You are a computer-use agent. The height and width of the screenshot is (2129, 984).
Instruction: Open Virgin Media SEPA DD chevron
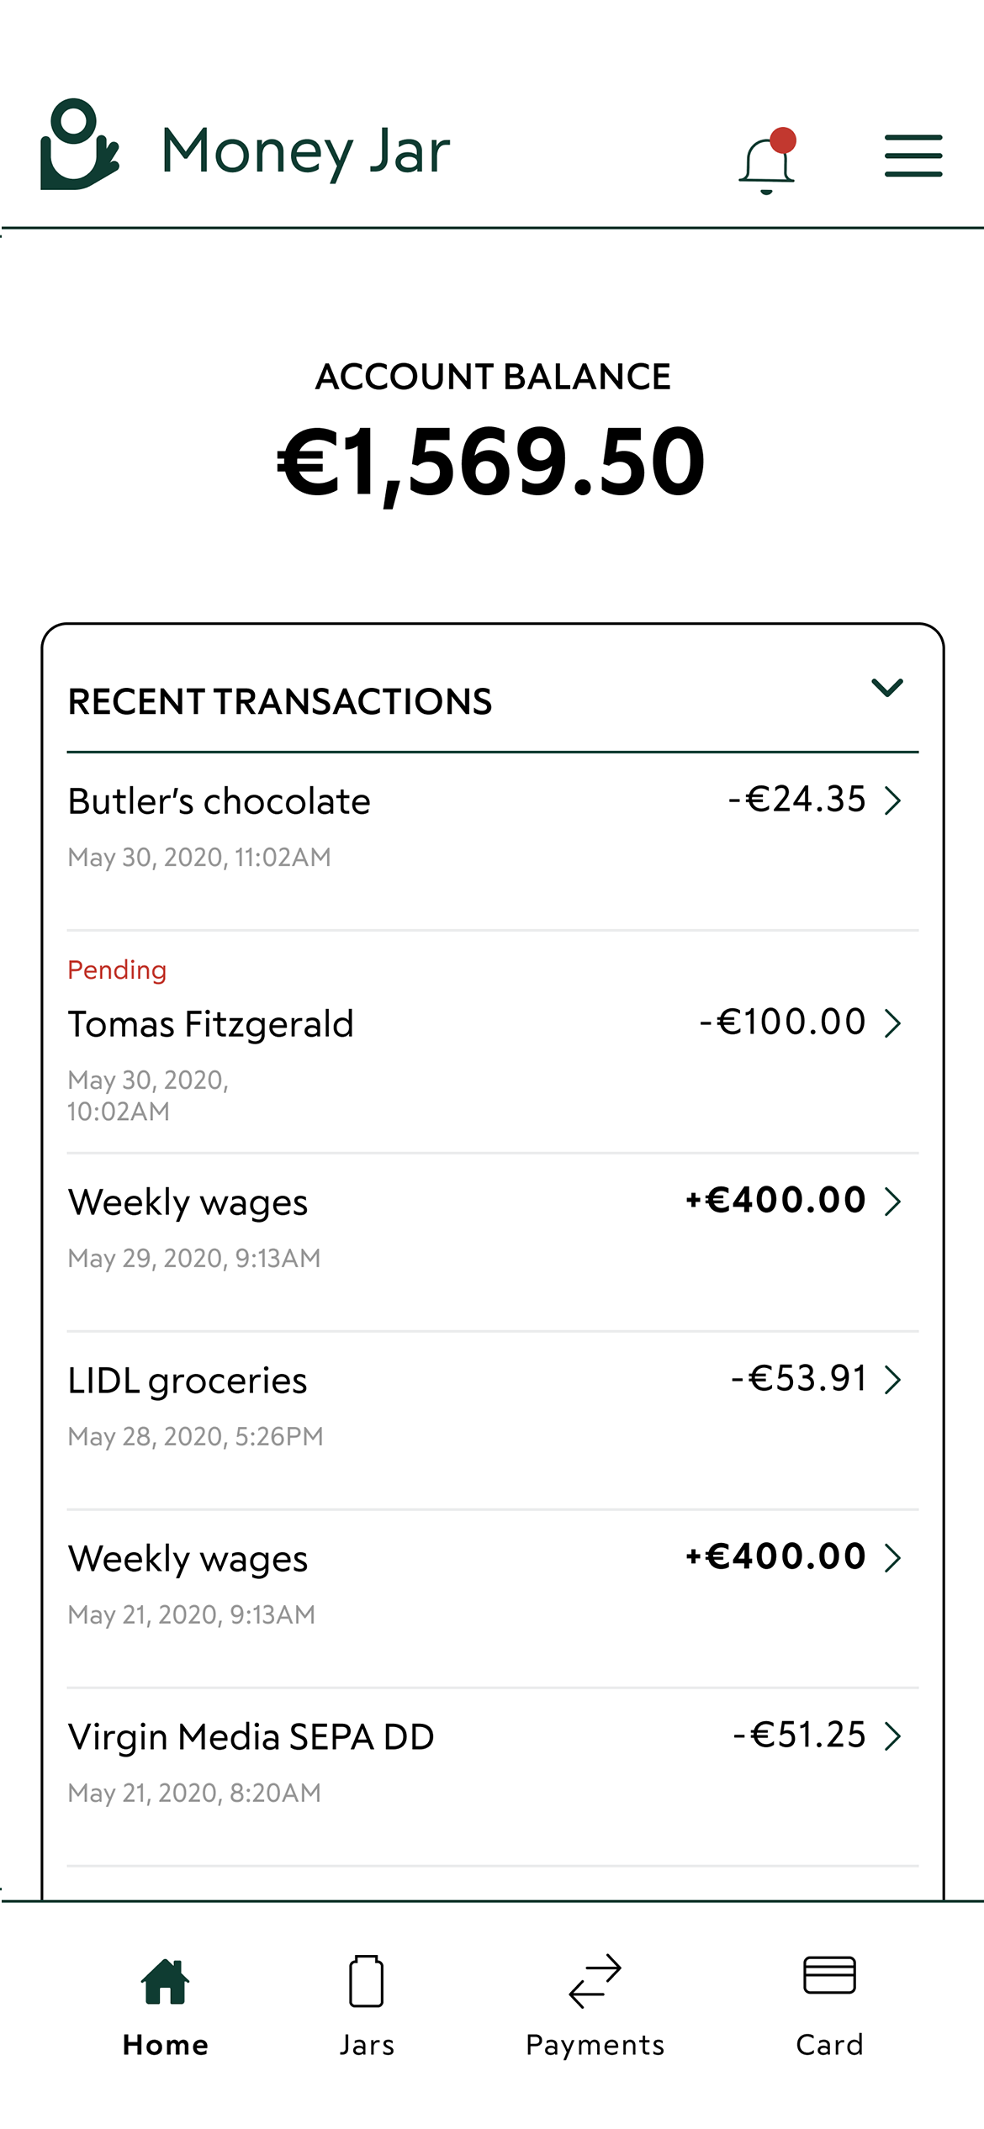893,1736
